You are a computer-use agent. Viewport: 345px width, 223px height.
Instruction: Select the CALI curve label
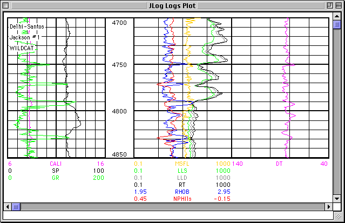[56, 164]
